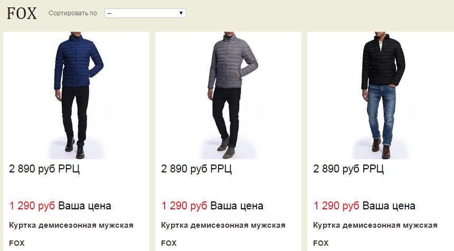Open the blue jacket product photo
Image resolution: width=454 pixels, height=251 pixels.
coord(76,95)
